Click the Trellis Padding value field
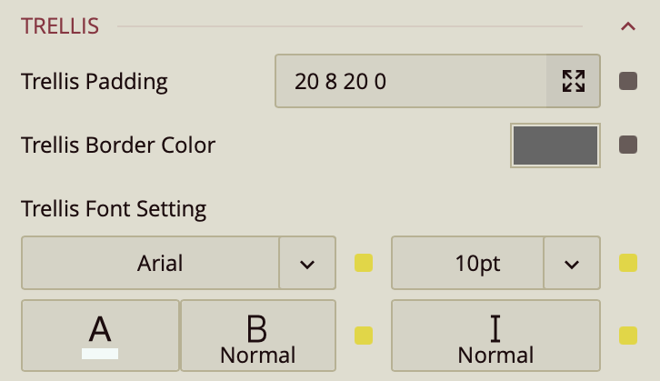The height and width of the screenshot is (381, 660). click(410, 82)
